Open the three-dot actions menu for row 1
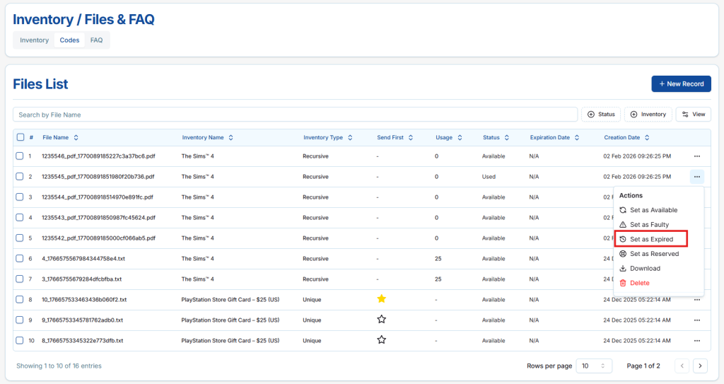The image size is (724, 384). (697, 156)
